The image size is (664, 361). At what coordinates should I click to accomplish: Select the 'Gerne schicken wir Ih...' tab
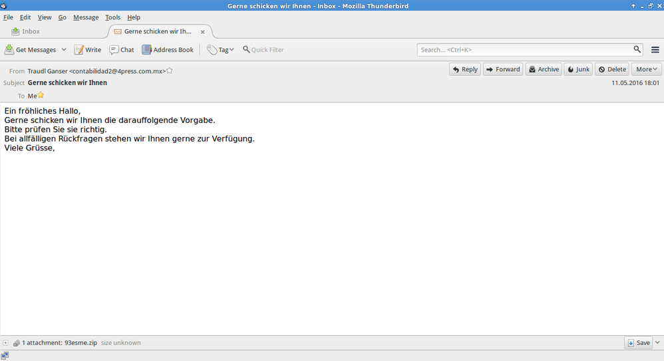pos(158,31)
